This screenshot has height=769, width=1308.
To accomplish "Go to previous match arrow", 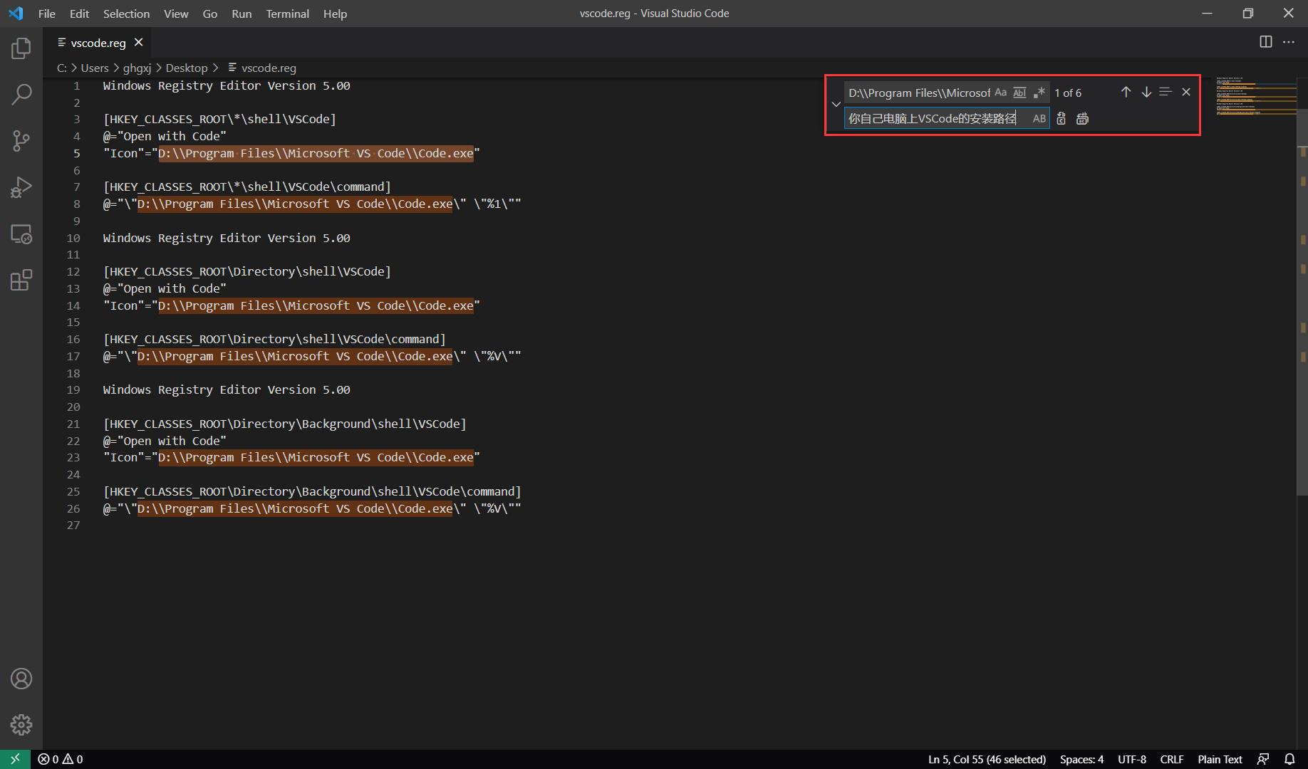I will pyautogui.click(x=1126, y=92).
